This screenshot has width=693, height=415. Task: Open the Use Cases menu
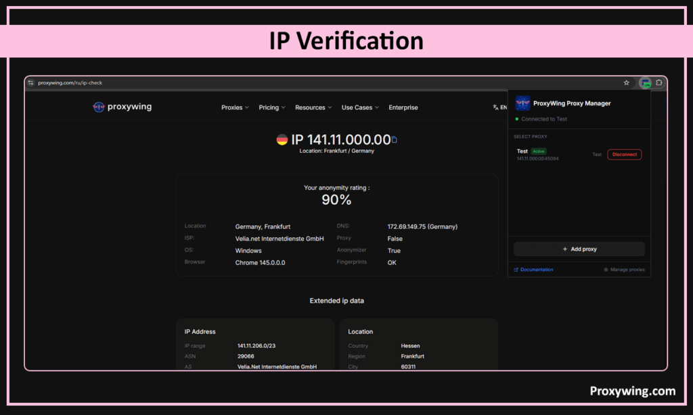(360, 107)
